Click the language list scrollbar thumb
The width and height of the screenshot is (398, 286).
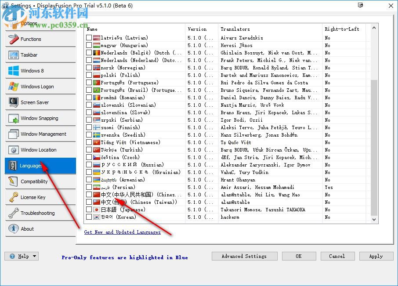[374, 148]
